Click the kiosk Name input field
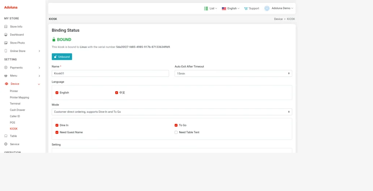Screen dimensions: 373x191 click(110, 73)
